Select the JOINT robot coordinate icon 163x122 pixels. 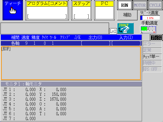coord(126,28)
